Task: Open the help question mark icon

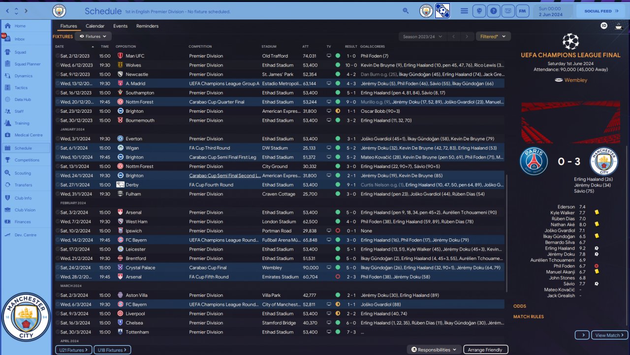Action: point(493,10)
